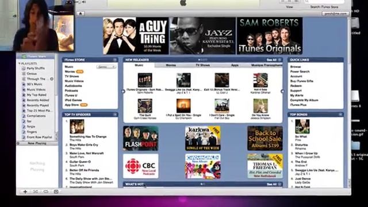The height and width of the screenshot is (207, 368).
Task: Select the 90's Music smart playlist icon
Action: [x=24, y=85]
